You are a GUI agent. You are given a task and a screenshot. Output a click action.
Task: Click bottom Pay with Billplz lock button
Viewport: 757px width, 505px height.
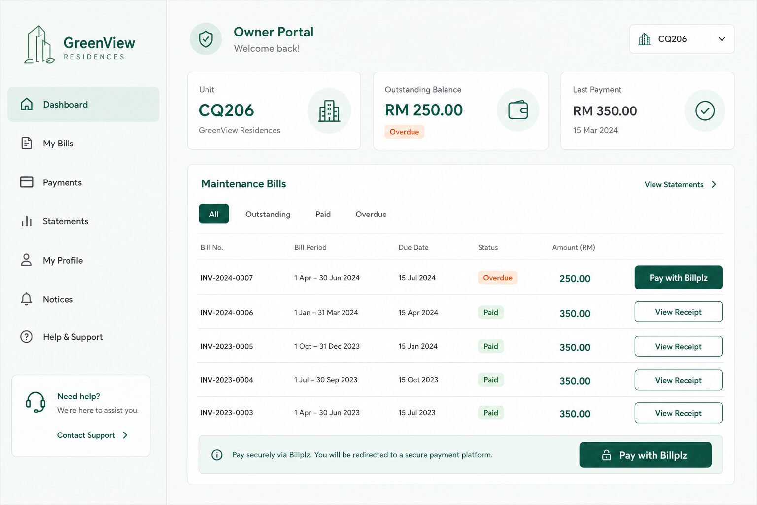point(645,455)
